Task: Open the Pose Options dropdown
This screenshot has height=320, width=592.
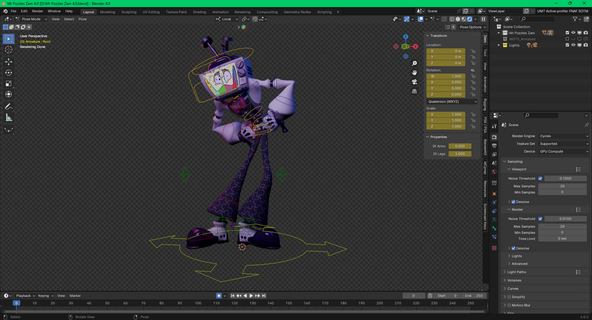Action: point(472,27)
